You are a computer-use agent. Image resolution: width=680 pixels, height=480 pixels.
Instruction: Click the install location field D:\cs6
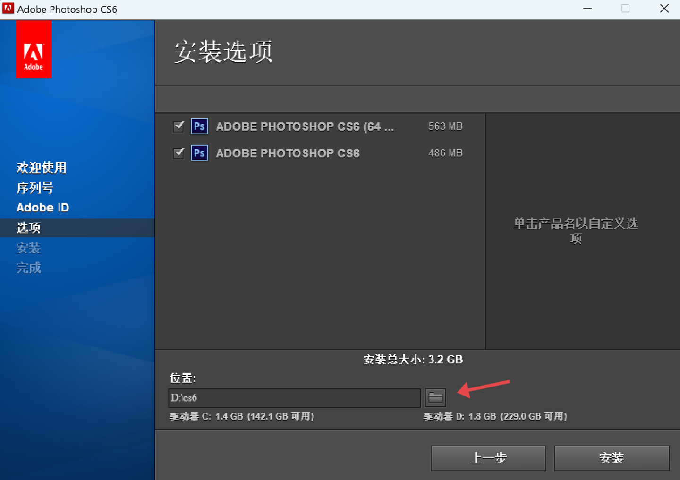pos(294,398)
